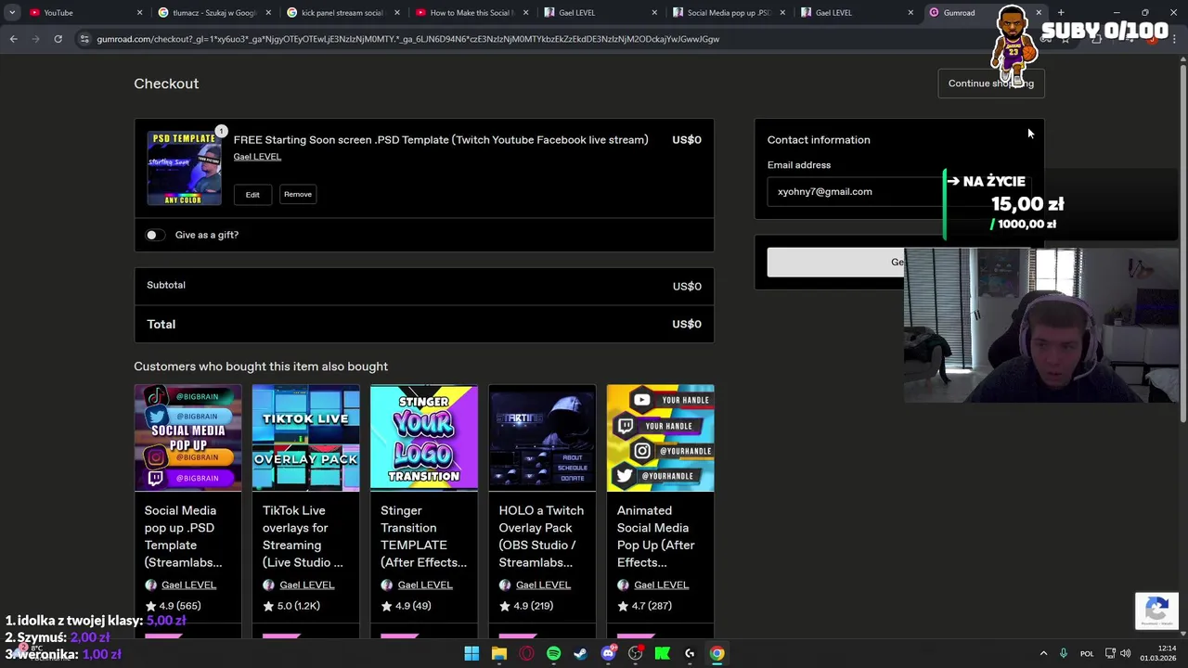Reload the Gumroad checkout page
Image resolution: width=1188 pixels, height=668 pixels.
[58, 39]
